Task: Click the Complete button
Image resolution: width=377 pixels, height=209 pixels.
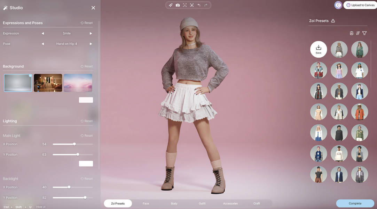Action: click(x=355, y=203)
